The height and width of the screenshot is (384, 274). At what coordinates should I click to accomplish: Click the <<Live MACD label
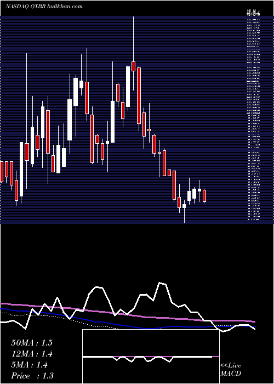click(x=231, y=370)
